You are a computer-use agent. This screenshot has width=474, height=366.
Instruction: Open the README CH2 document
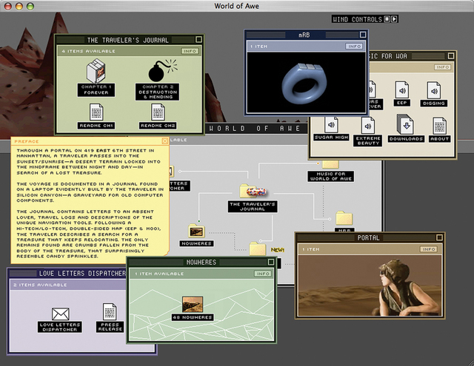coord(158,112)
